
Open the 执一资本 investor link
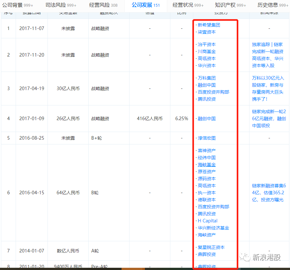coord(207,193)
